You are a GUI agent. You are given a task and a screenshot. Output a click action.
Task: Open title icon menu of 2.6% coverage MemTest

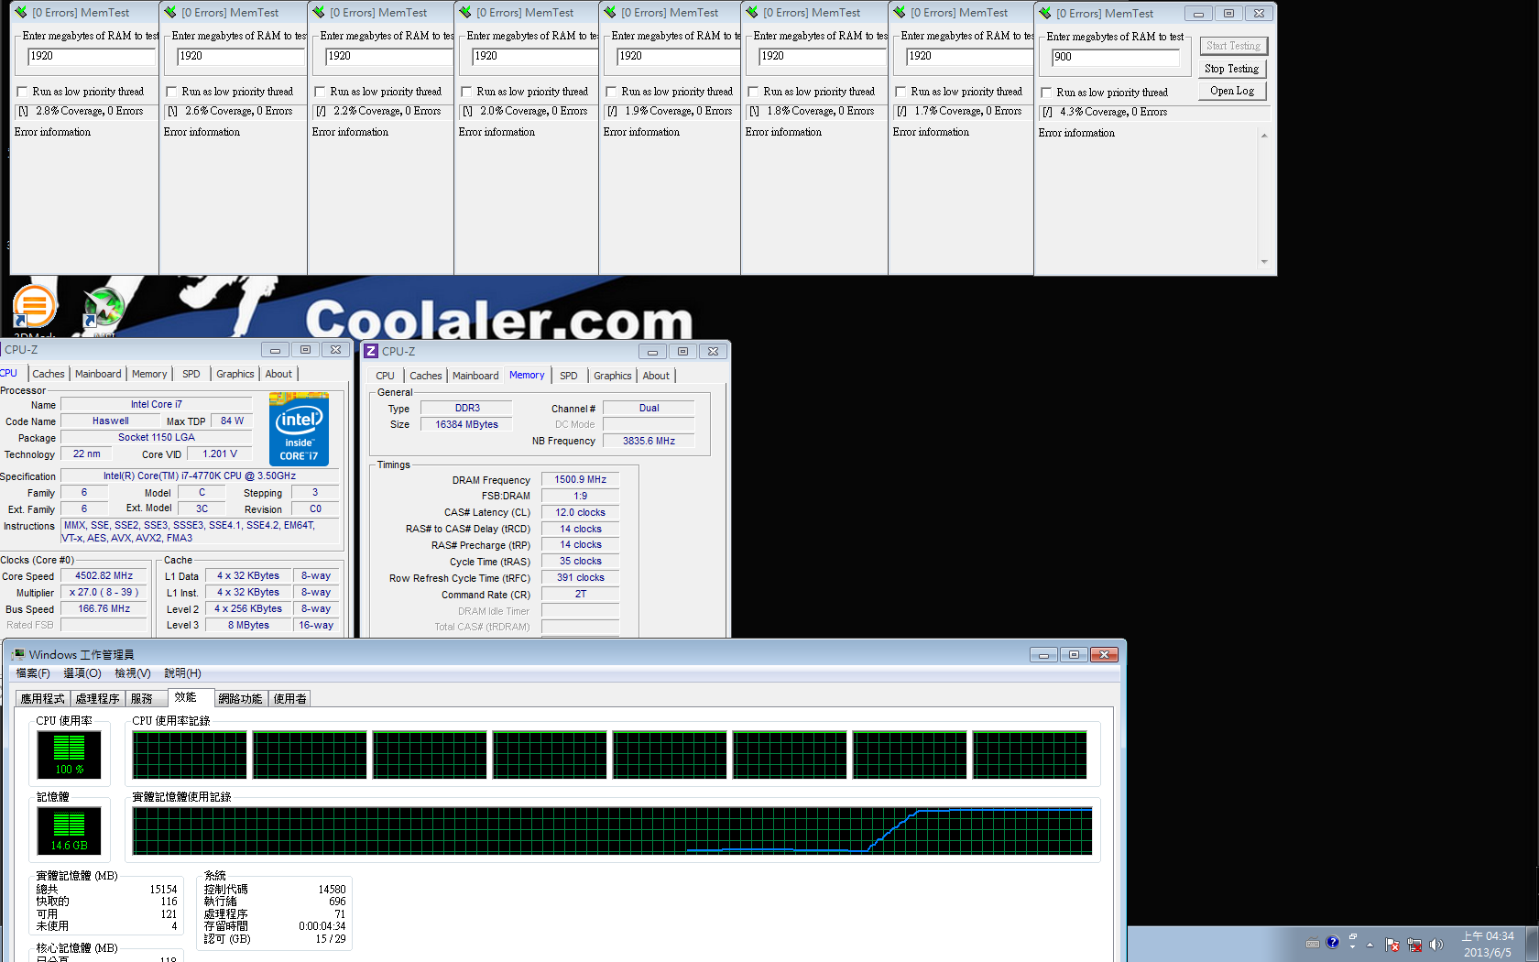[170, 13]
